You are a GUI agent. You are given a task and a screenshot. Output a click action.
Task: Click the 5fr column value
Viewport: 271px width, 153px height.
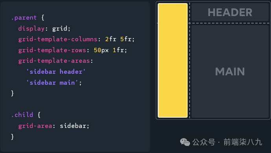(126, 39)
